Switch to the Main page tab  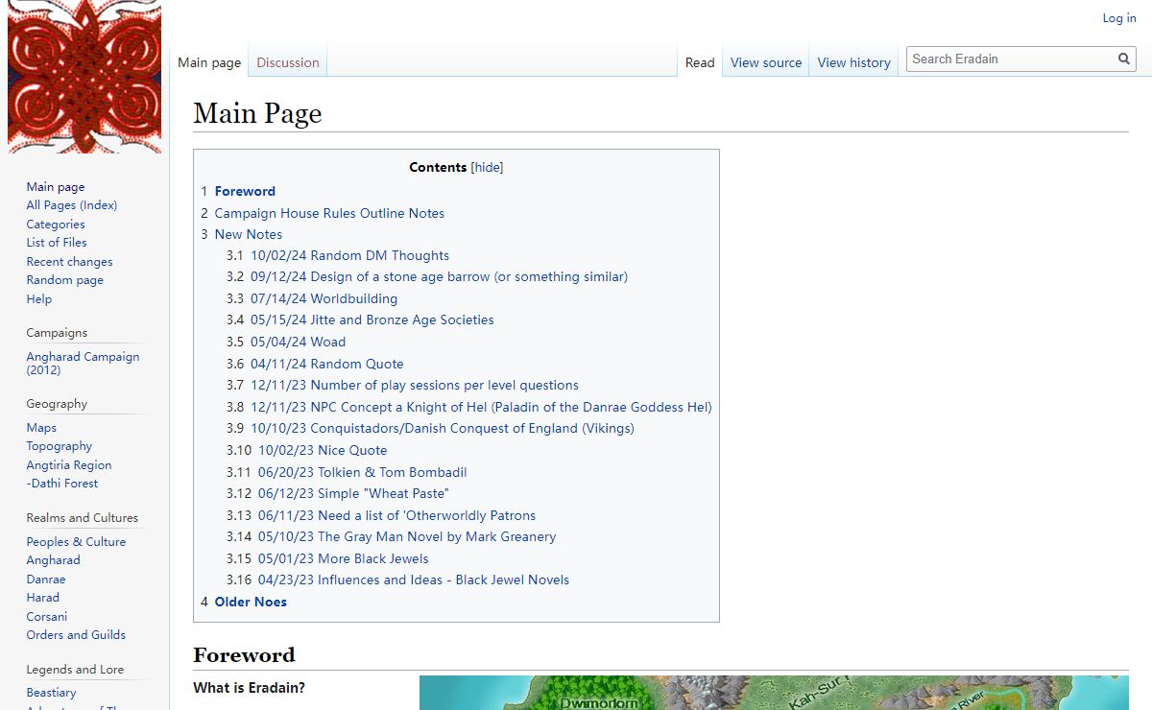tap(209, 62)
